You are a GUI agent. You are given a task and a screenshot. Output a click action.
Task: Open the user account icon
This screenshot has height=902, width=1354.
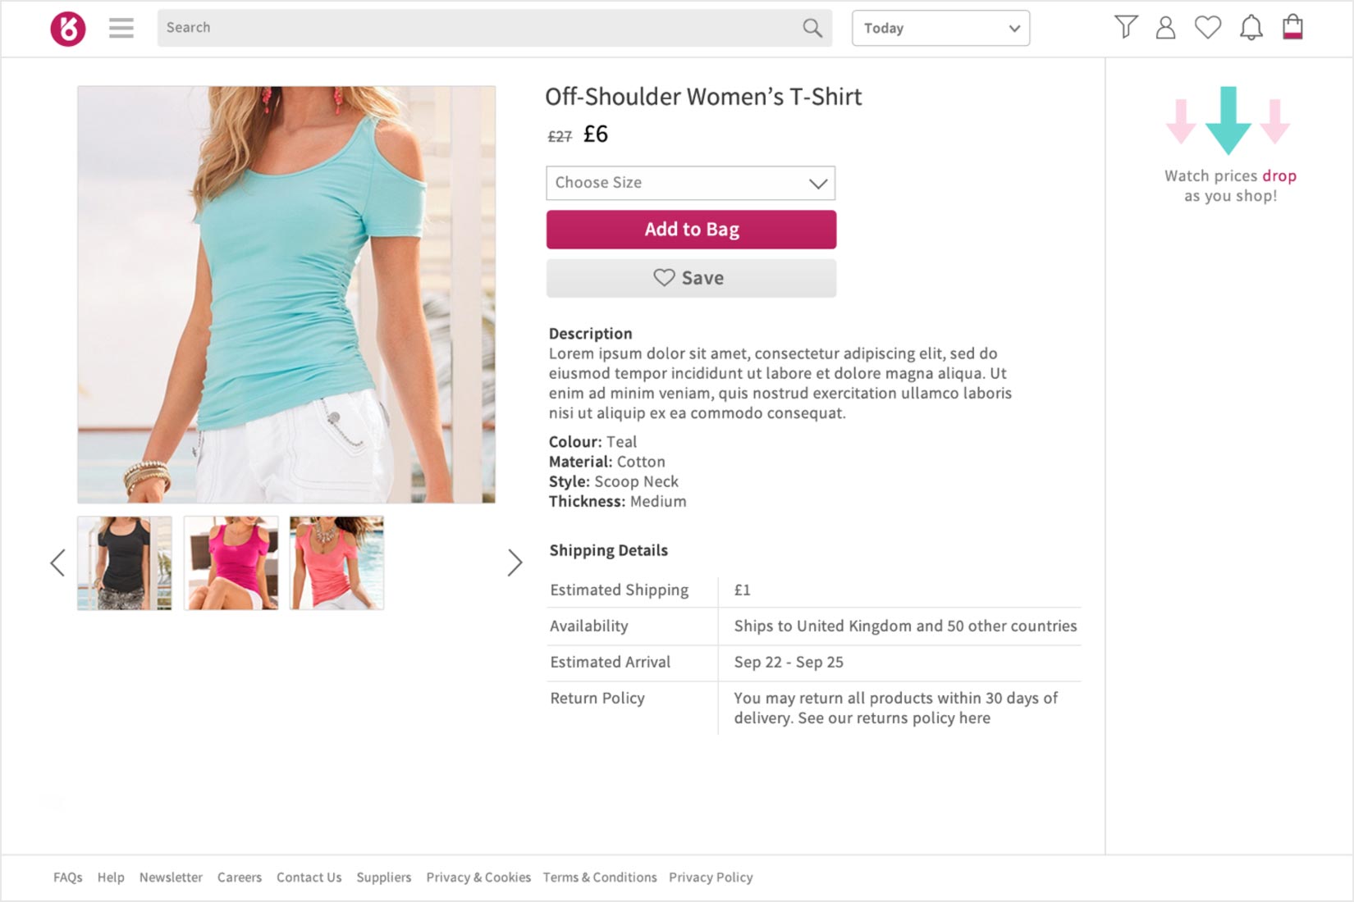1165,28
